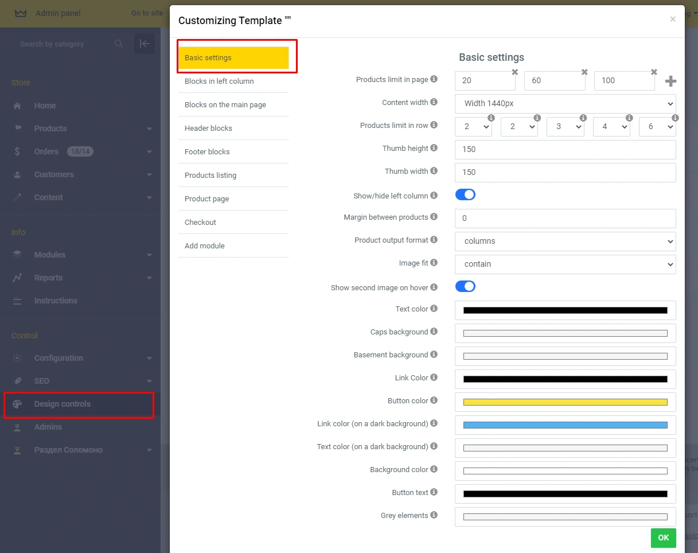Expand the Image fit dropdown
Viewport: 698px width, 553px height.
(565, 264)
